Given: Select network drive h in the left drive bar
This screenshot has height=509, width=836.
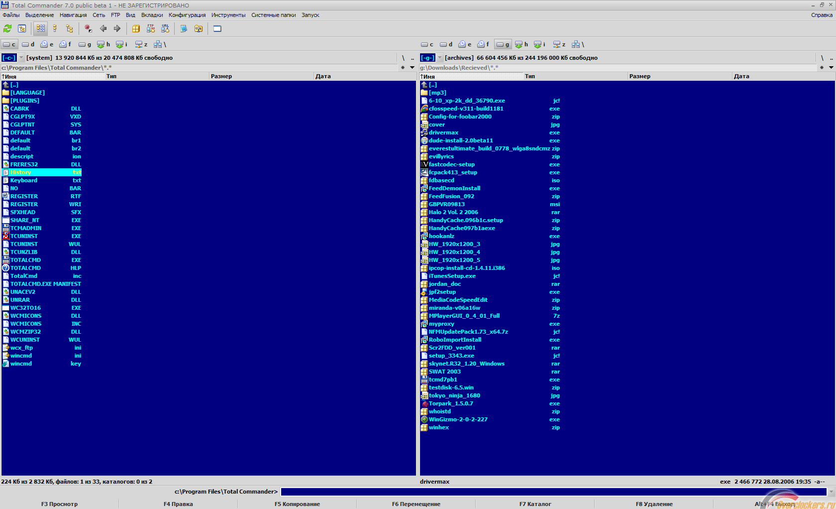Looking at the screenshot, I should point(104,44).
